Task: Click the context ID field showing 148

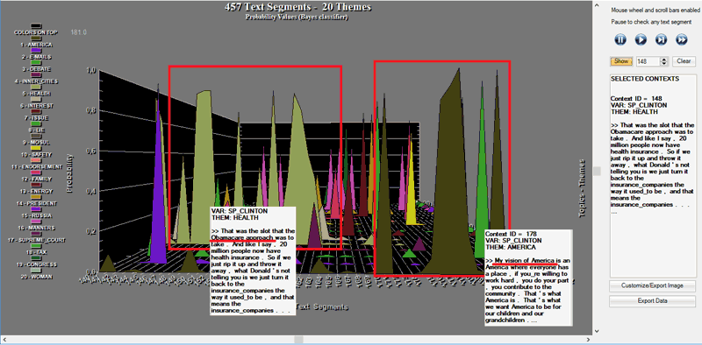Action: [648, 61]
